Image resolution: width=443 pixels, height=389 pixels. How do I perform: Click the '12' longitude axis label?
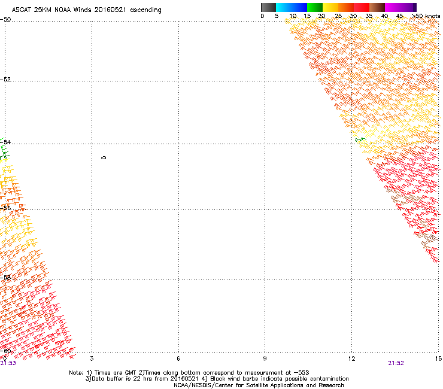(x=351, y=358)
